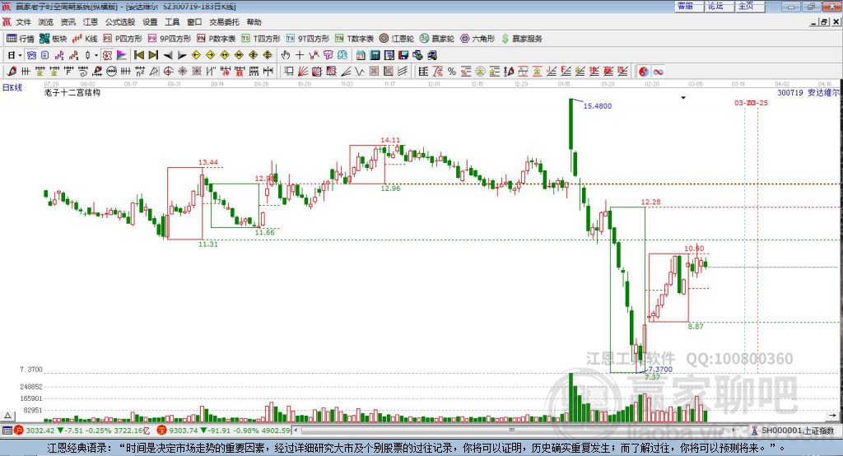The height and width of the screenshot is (456, 843).
Task: Select the crosshair cursor tool
Action: pos(300,55)
